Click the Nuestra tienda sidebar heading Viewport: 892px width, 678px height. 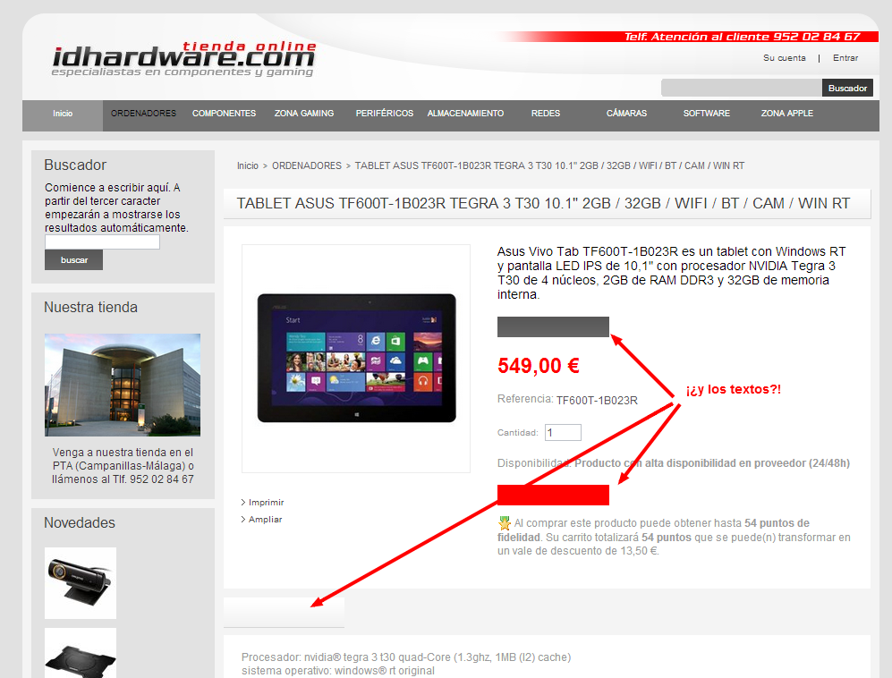pos(90,307)
